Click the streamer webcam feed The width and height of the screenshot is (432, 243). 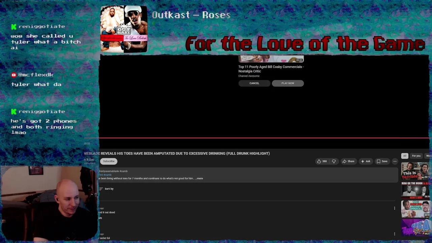[x=48, y=204]
